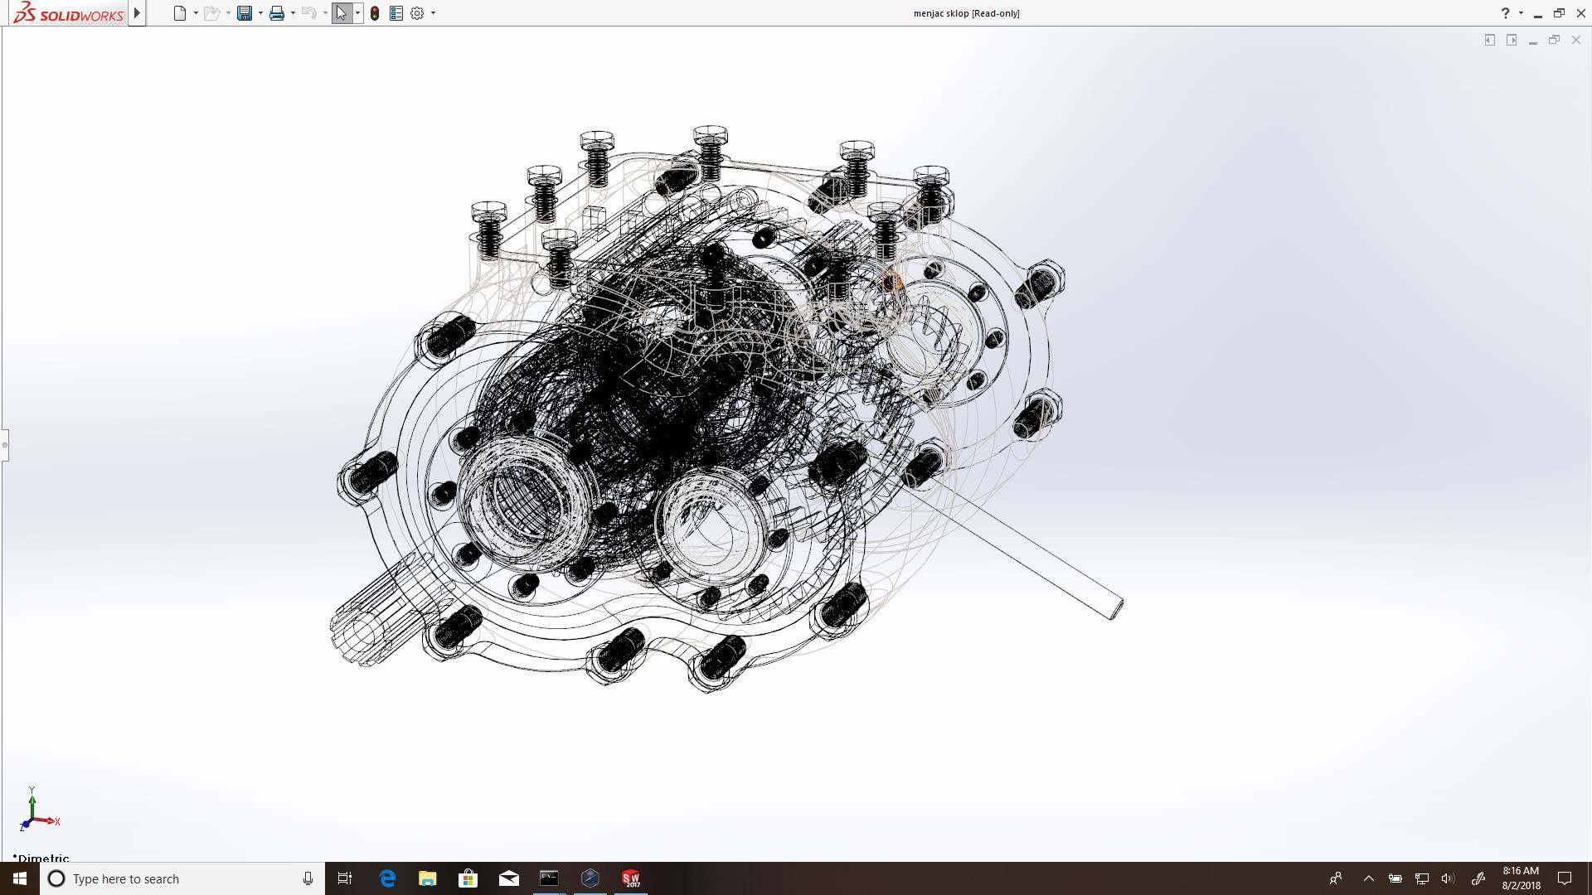Click the *Dimetric view label
Image resolution: width=1592 pixels, height=895 pixels.
[41, 858]
